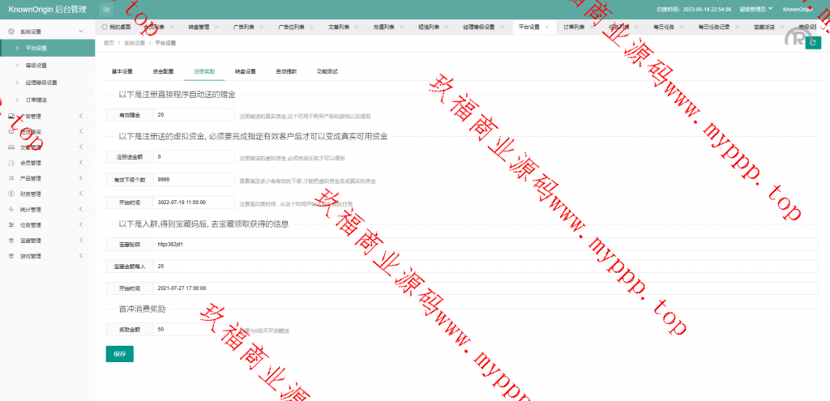Viewport: 830px width, 401px height.
Task: Click the 宝藏秘钥 input field
Action: click(x=485, y=243)
